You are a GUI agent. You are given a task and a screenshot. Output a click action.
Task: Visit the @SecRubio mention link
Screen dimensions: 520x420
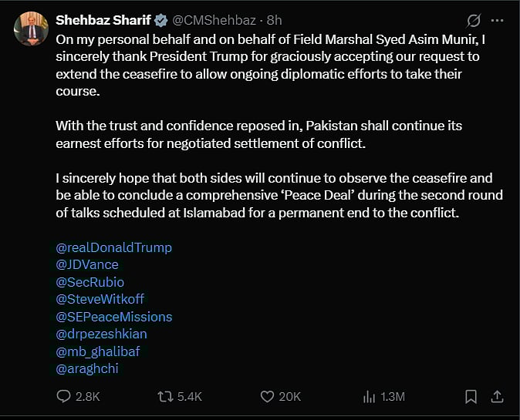90,282
